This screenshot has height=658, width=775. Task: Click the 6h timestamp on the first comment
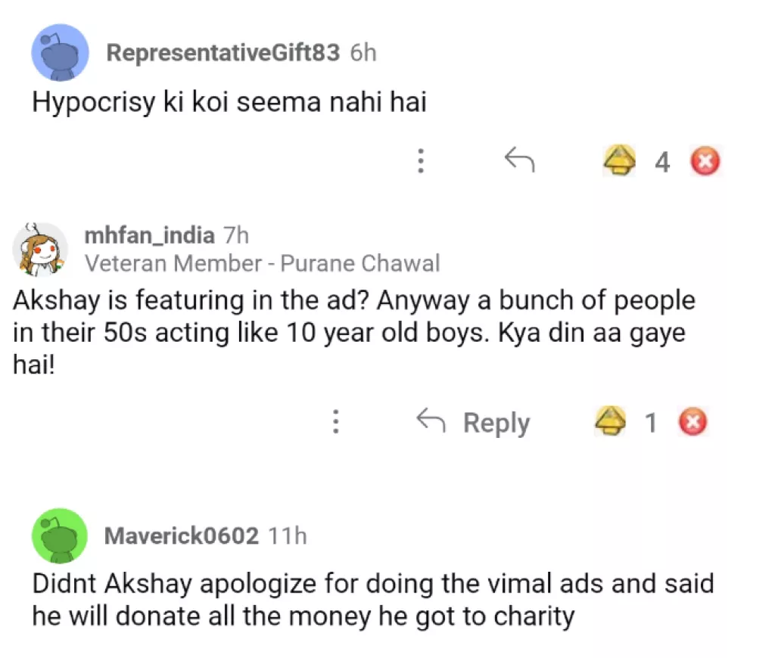click(x=362, y=53)
